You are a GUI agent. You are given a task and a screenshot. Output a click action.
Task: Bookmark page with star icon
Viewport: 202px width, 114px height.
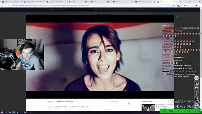point(174,6)
